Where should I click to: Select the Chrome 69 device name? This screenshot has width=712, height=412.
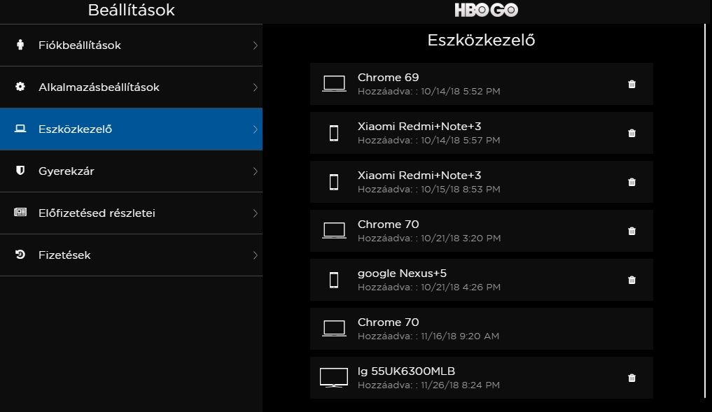point(389,78)
